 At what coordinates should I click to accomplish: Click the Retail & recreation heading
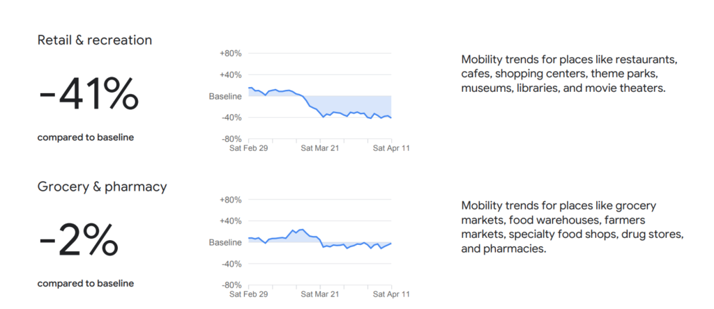coord(94,40)
